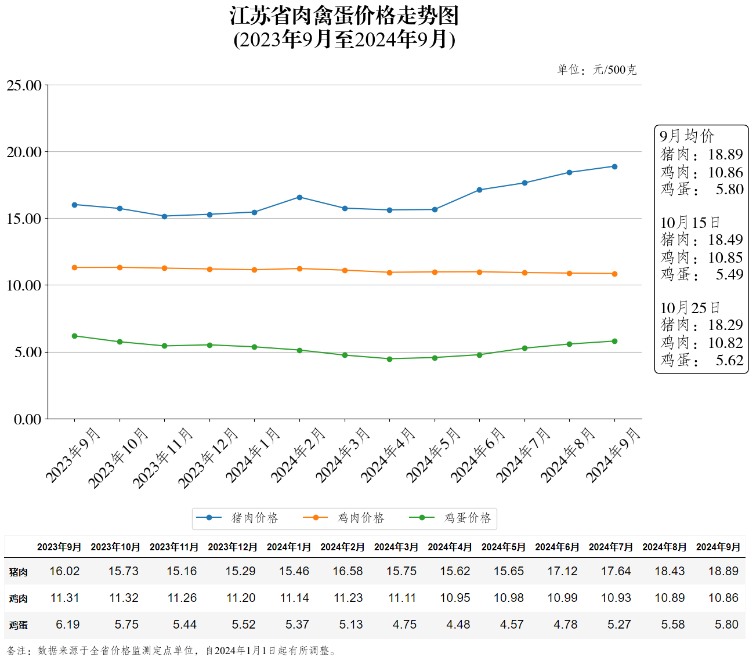
Task: Click the 2024年1月 table column header
Action: click(288, 547)
